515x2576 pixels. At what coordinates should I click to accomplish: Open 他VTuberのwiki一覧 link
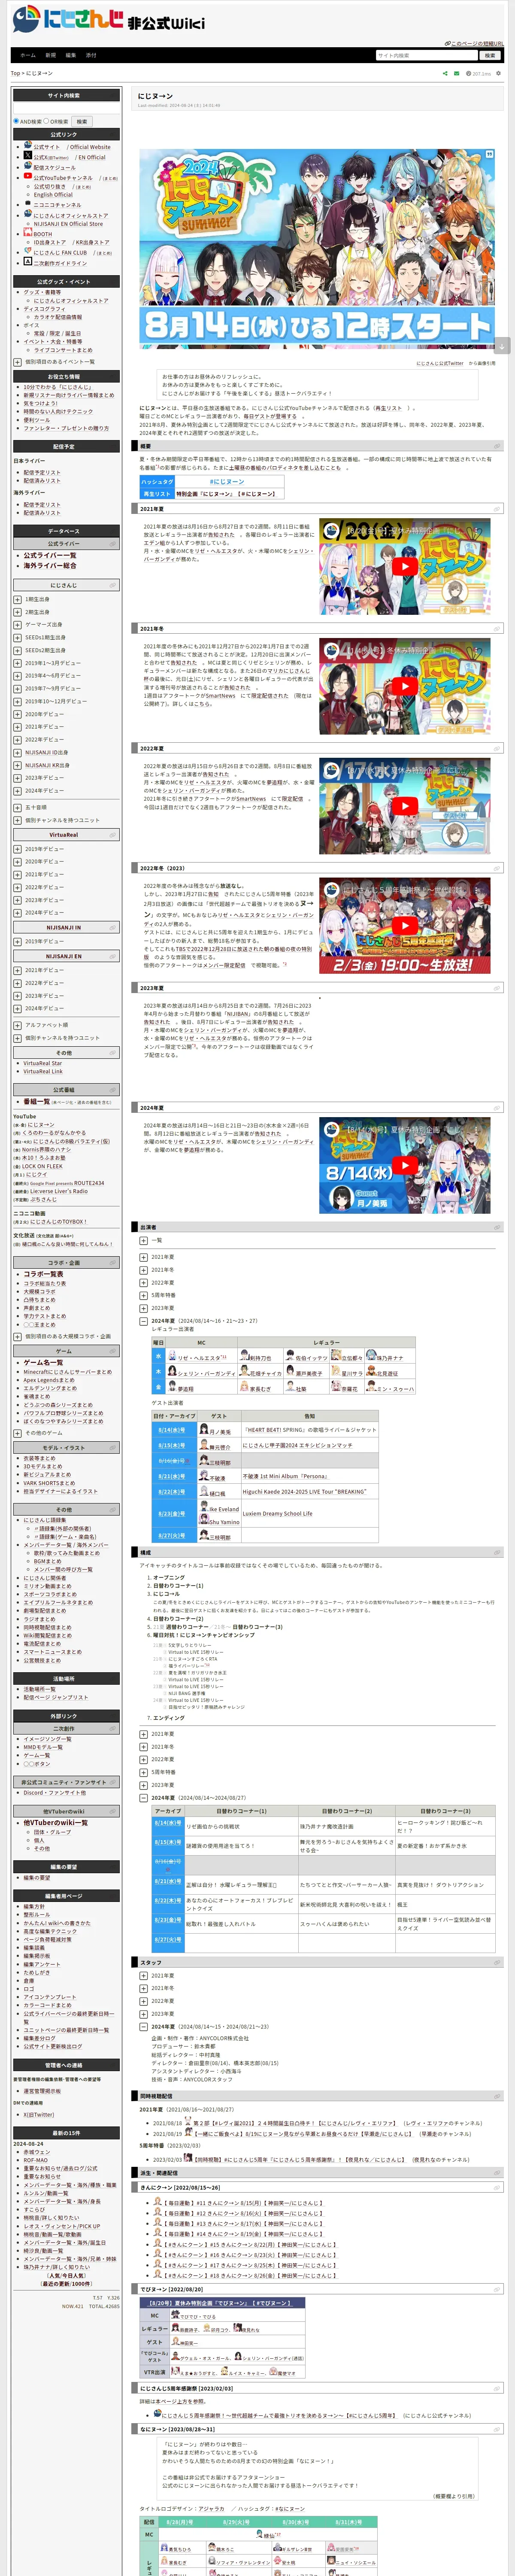(56, 1823)
